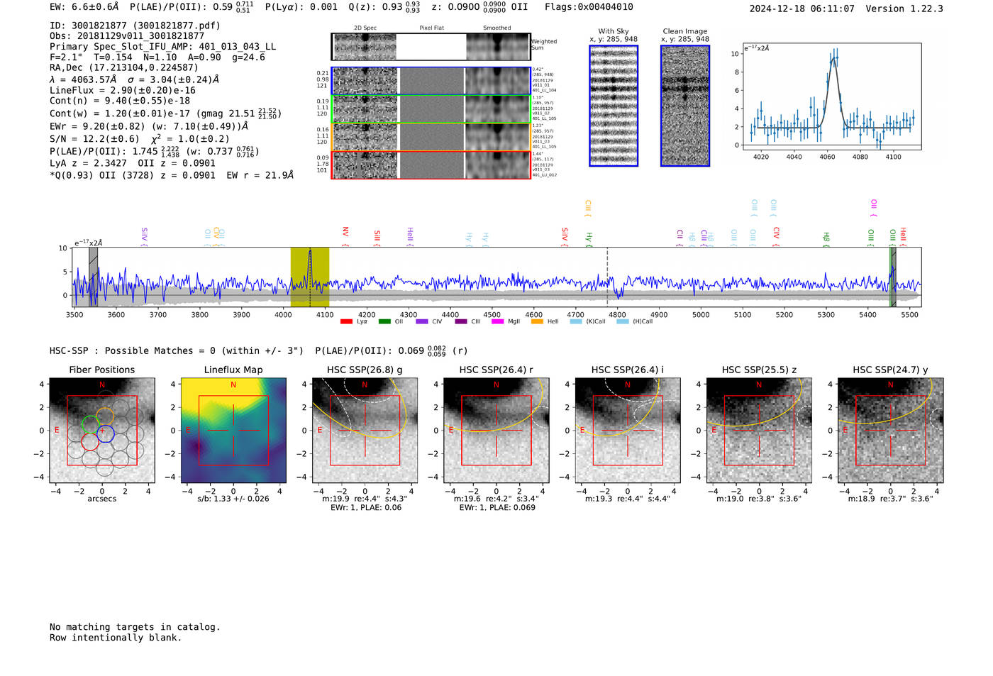Open the Clean Image cutout

(685, 106)
